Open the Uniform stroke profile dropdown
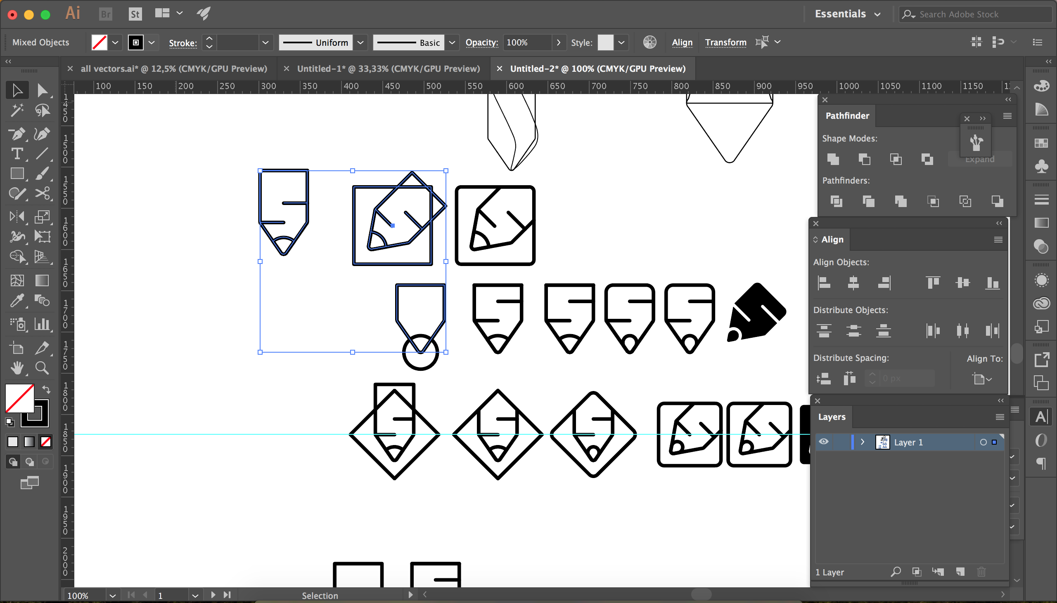1057x603 pixels. point(360,42)
